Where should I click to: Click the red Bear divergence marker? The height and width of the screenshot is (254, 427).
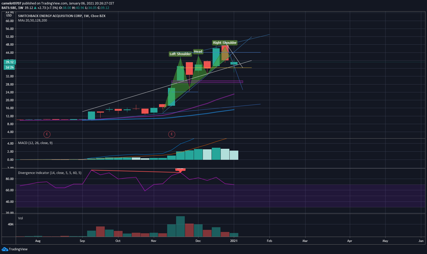[180, 170]
